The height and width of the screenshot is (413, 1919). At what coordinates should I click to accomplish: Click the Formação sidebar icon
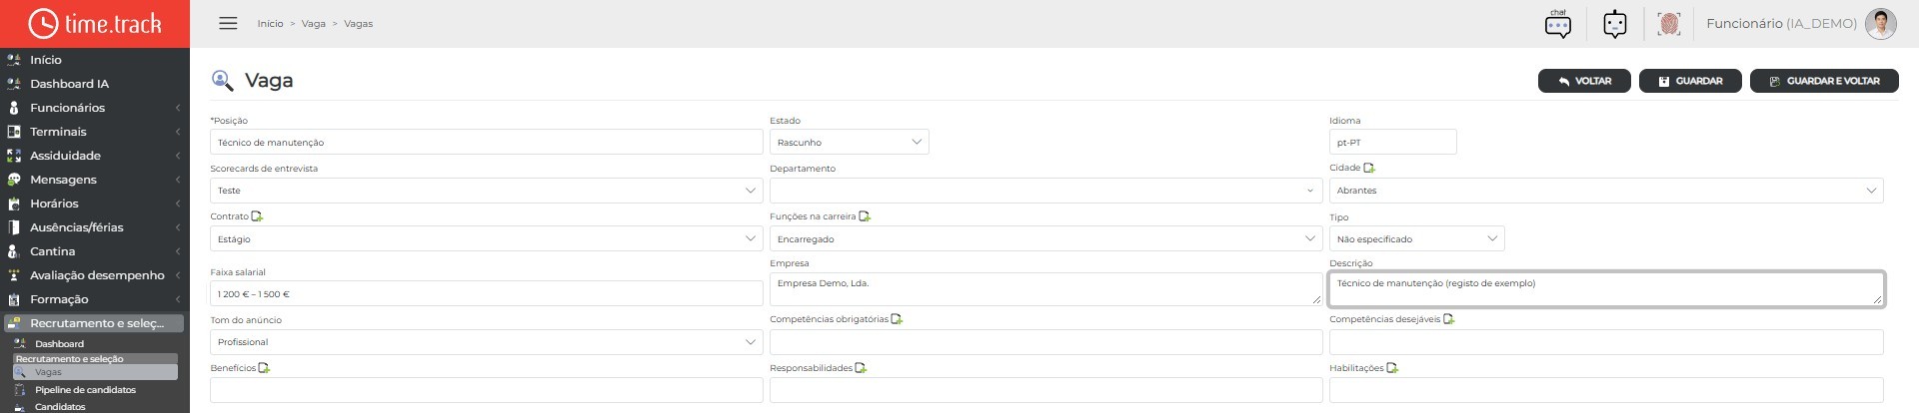[14, 299]
